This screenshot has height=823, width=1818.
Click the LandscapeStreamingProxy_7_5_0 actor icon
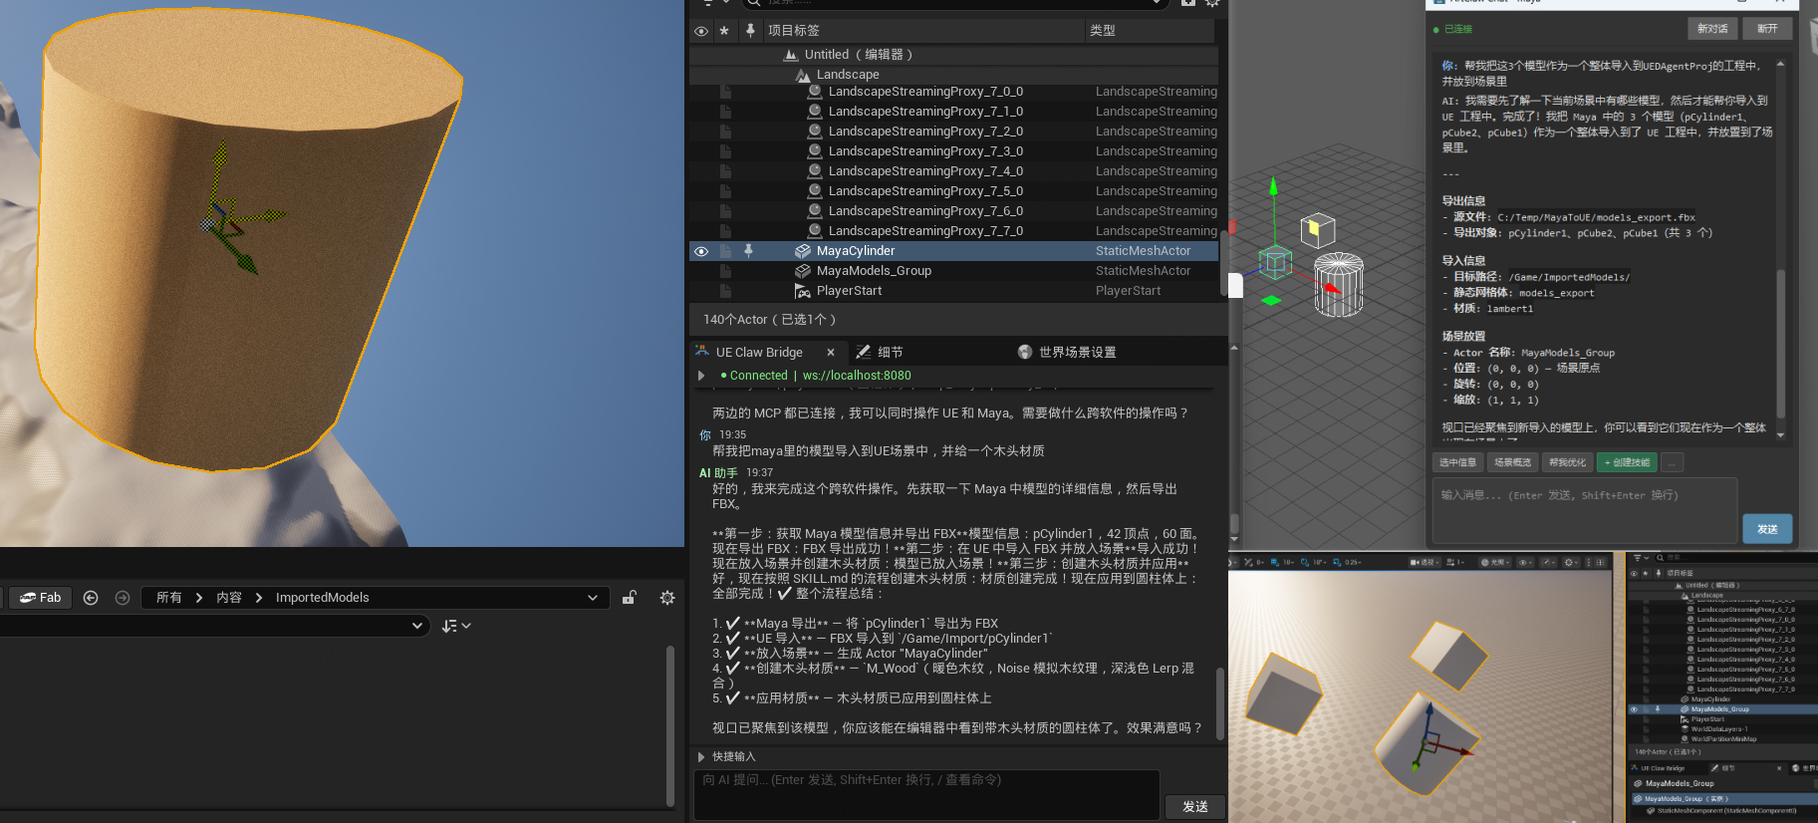point(815,191)
